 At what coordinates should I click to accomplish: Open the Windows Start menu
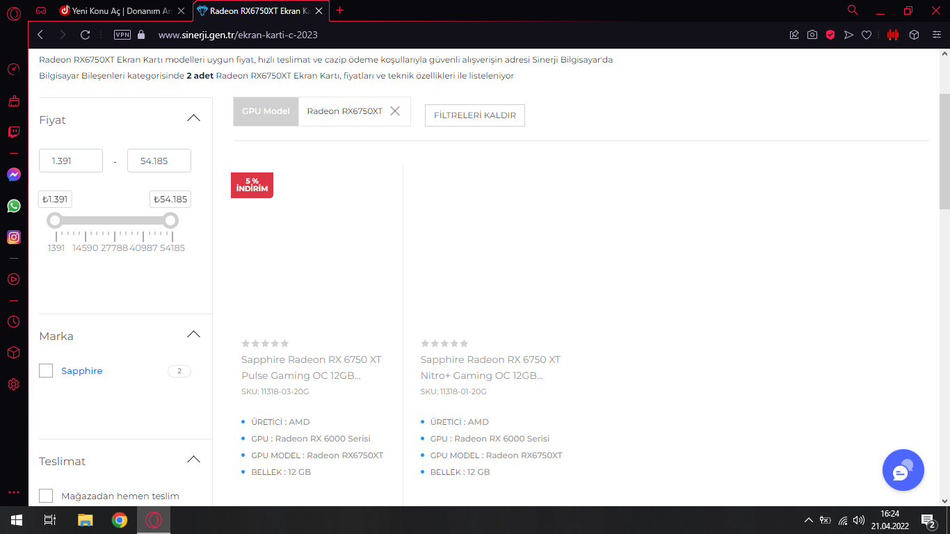pyautogui.click(x=16, y=520)
